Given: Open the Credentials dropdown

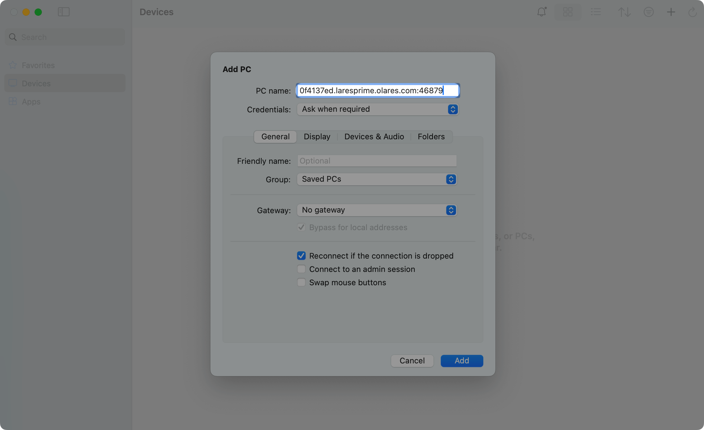Looking at the screenshot, I should 378,109.
